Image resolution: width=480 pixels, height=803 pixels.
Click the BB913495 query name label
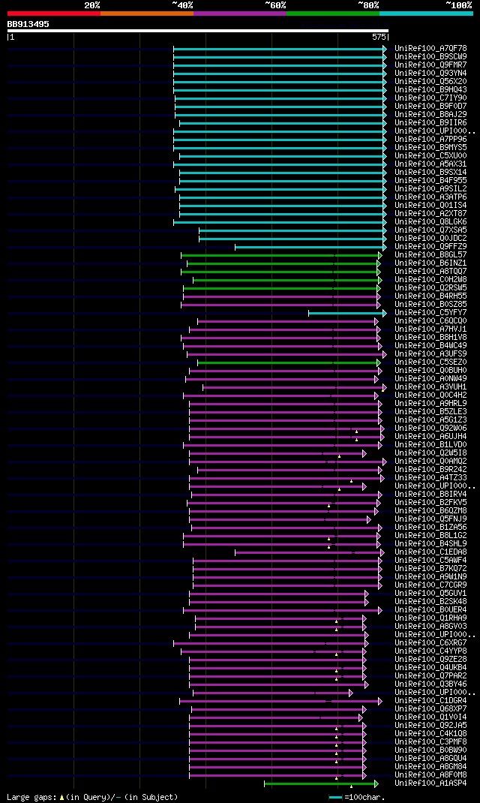[x=28, y=24]
